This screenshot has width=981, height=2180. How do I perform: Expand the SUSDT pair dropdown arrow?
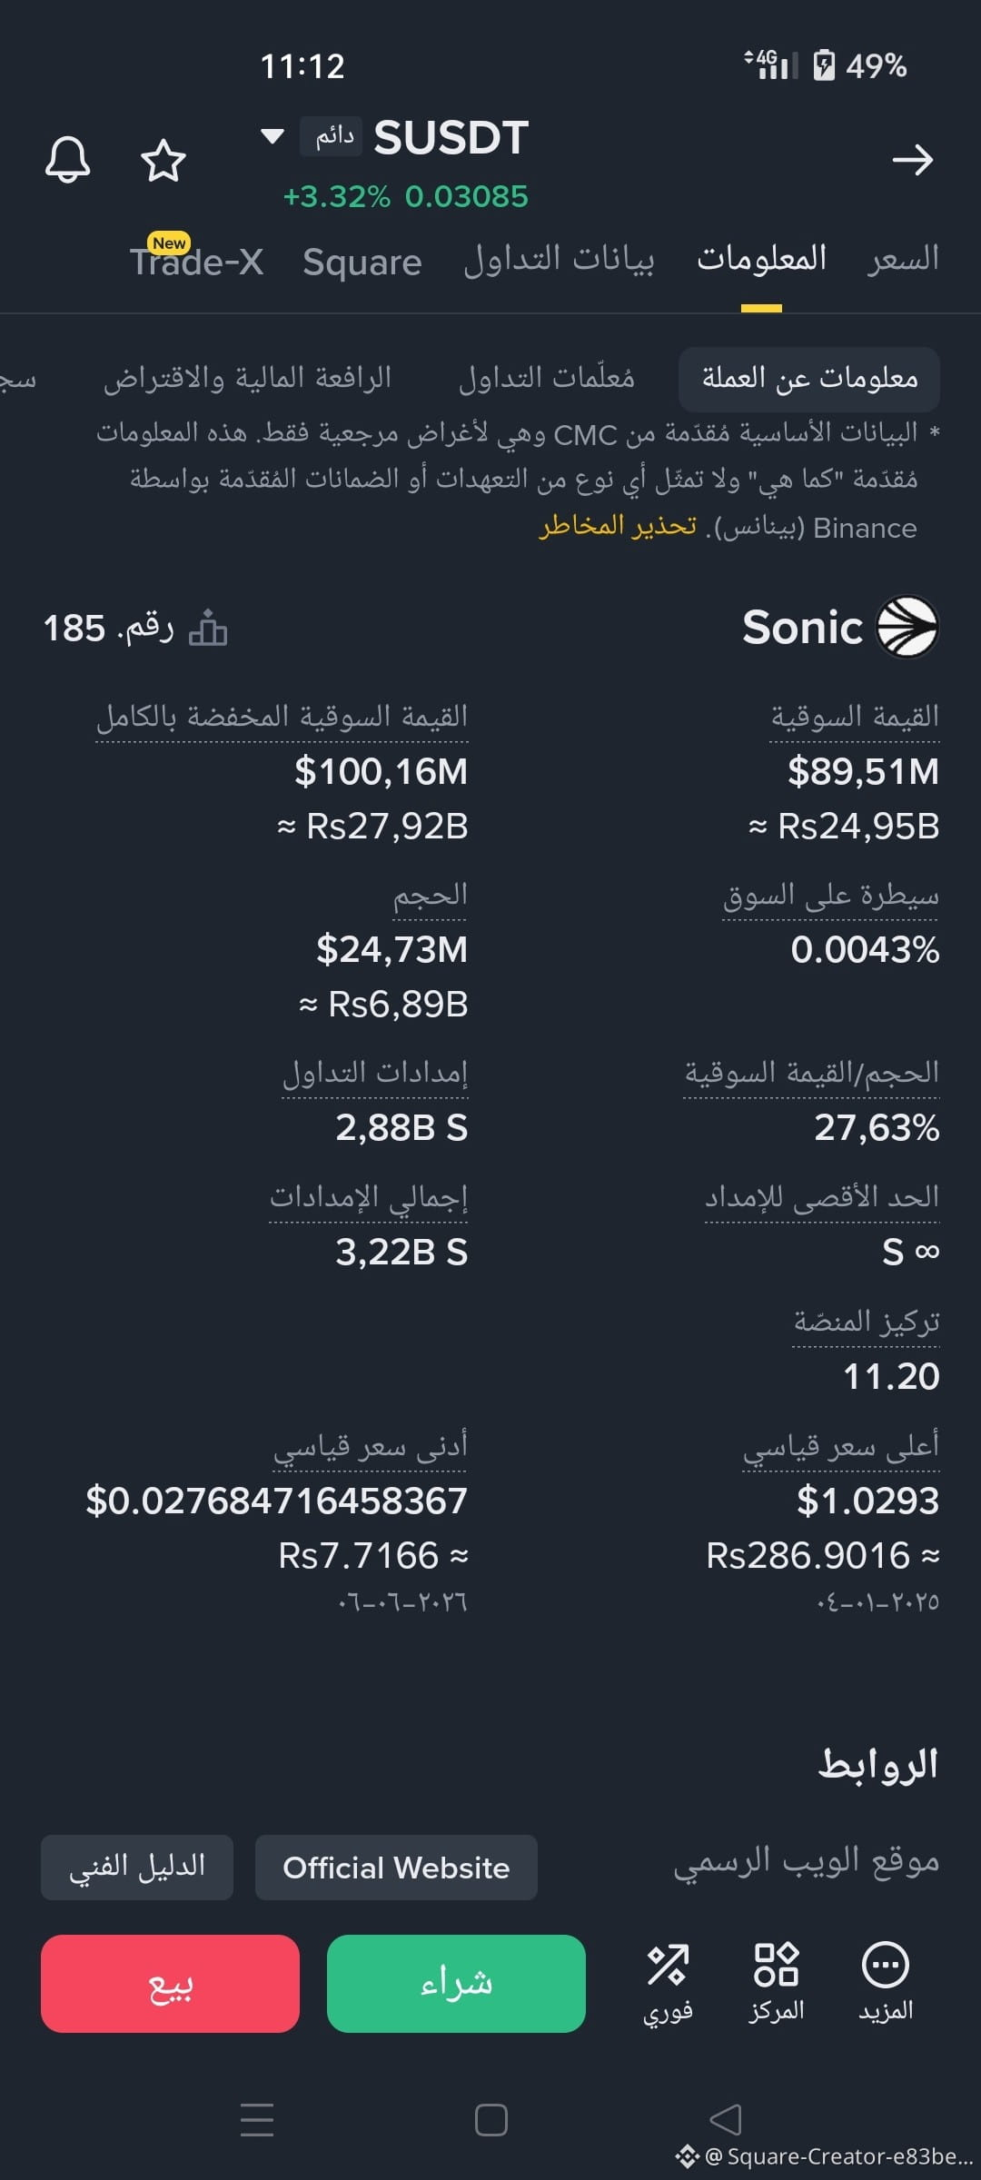tap(272, 136)
